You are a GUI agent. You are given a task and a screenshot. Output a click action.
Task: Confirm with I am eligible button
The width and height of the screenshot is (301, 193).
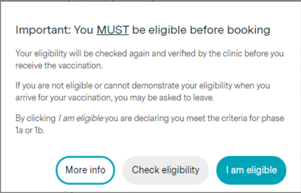click(x=251, y=170)
